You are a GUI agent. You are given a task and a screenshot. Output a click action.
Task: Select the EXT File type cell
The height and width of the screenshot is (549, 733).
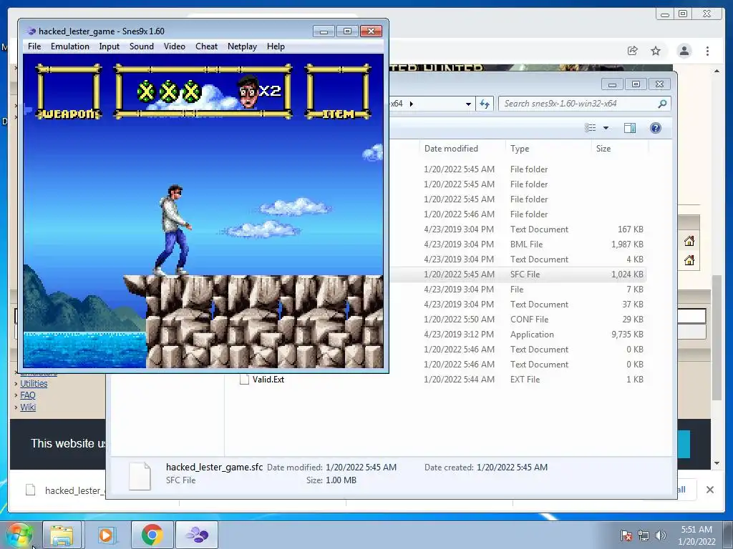click(525, 380)
